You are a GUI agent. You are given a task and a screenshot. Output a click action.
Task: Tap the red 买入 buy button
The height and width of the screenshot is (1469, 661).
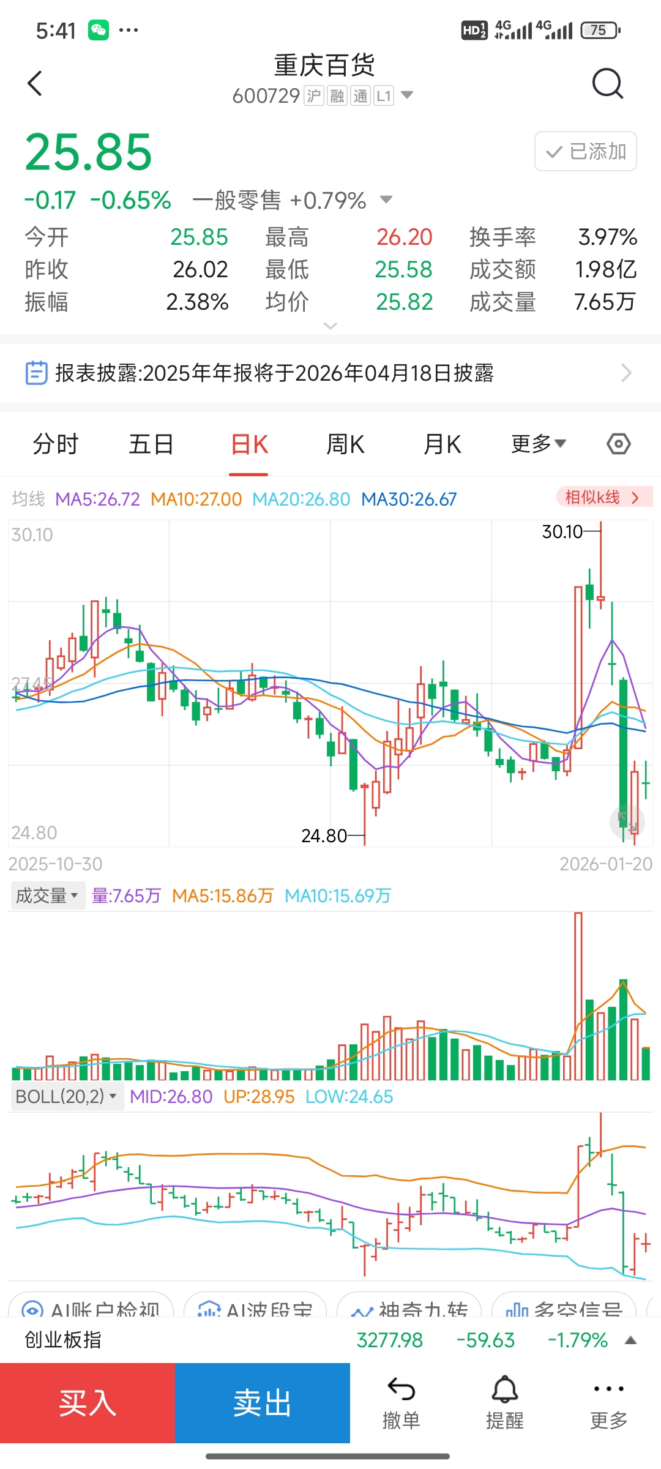88,1403
